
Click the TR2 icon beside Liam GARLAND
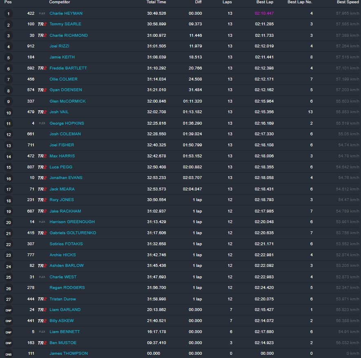(x=42, y=310)
